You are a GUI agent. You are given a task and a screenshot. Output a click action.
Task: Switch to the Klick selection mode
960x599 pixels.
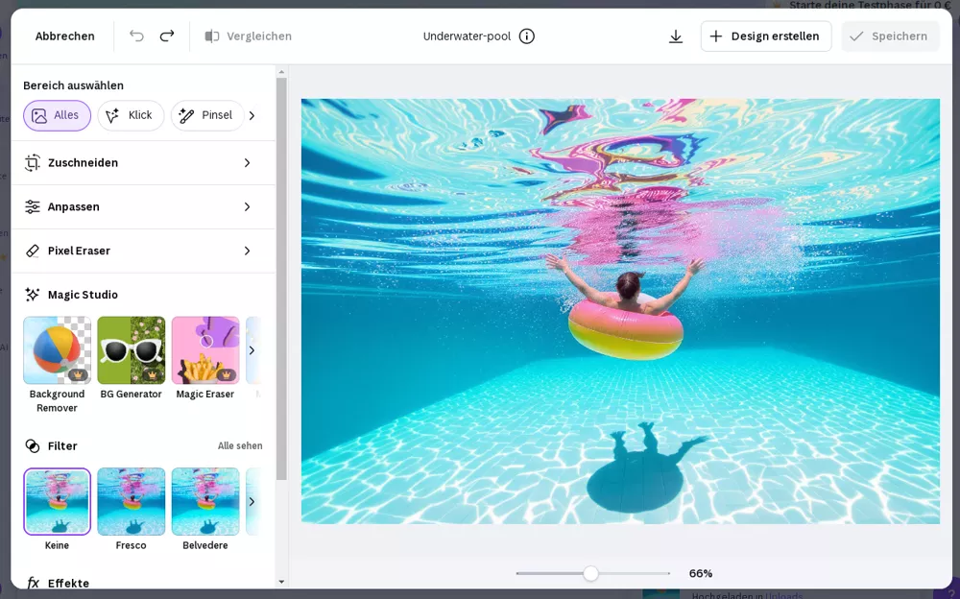tap(131, 115)
